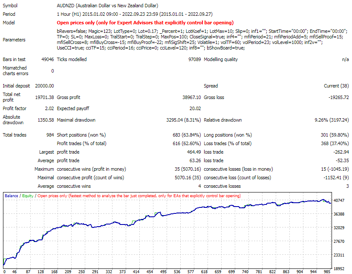Click the Period value starting with 1 Hour (H1)

click(x=135, y=14)
